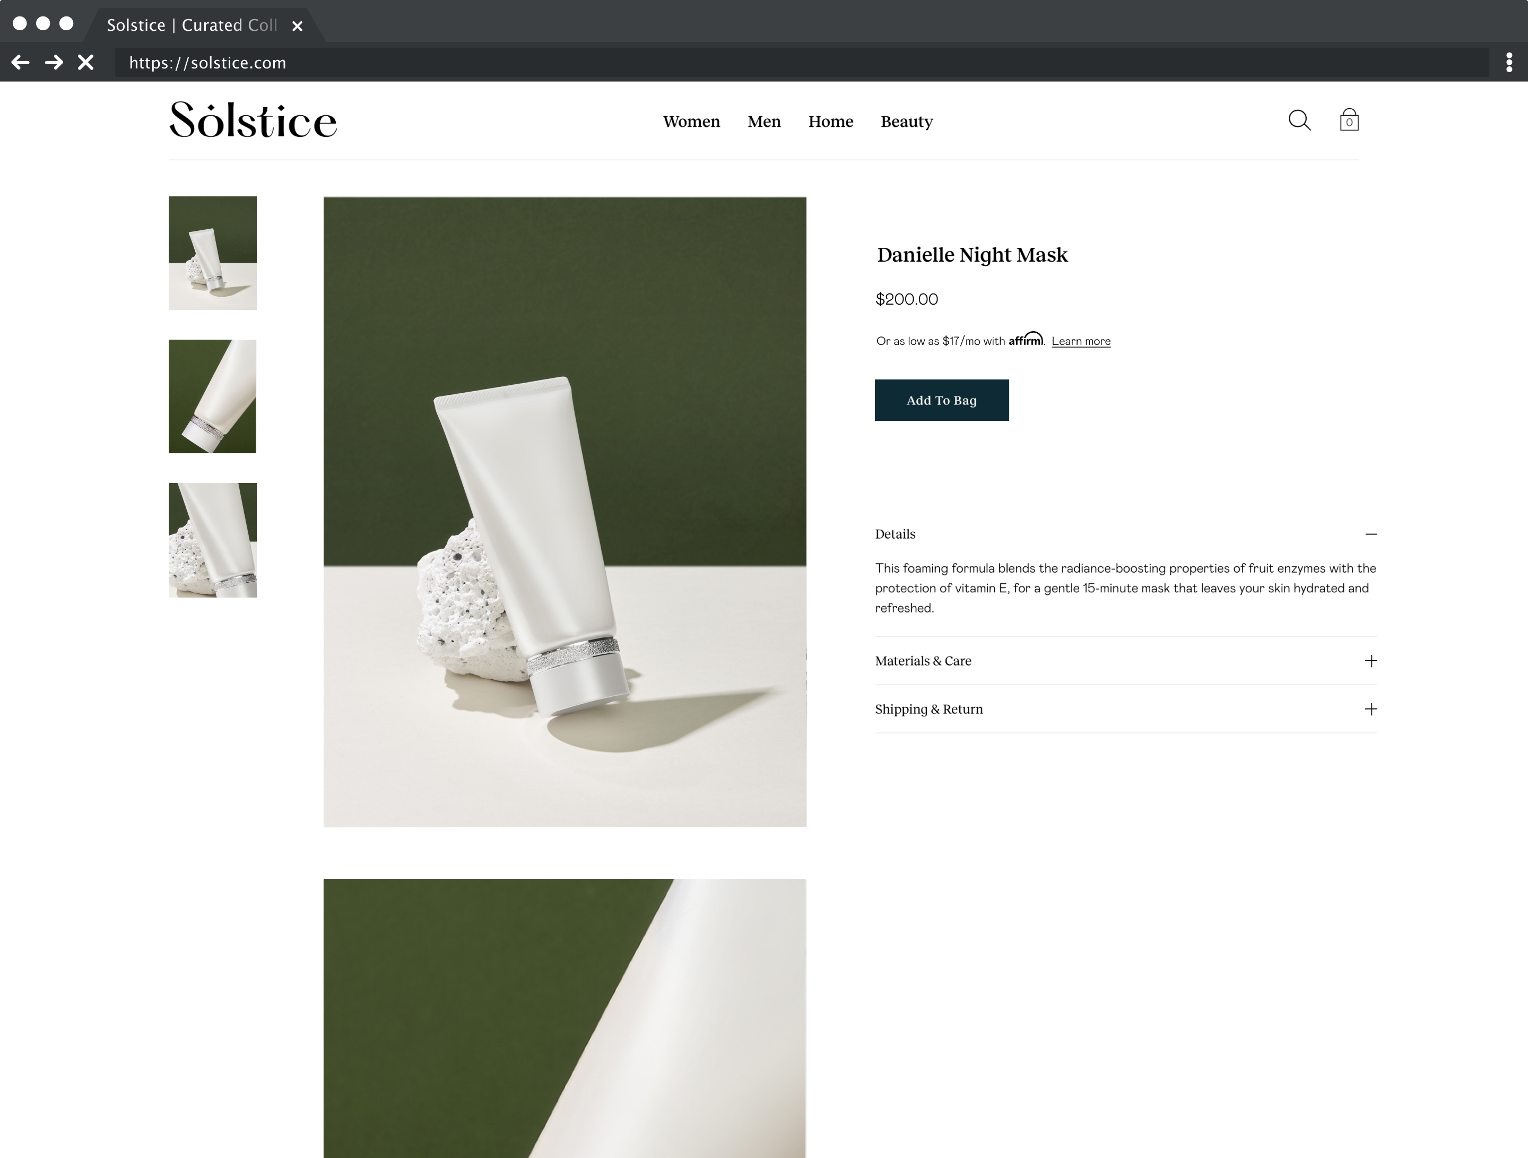Viewport: 1528px width, 1158px height.
Task: Click the Solstice logo
Action: 253,119
